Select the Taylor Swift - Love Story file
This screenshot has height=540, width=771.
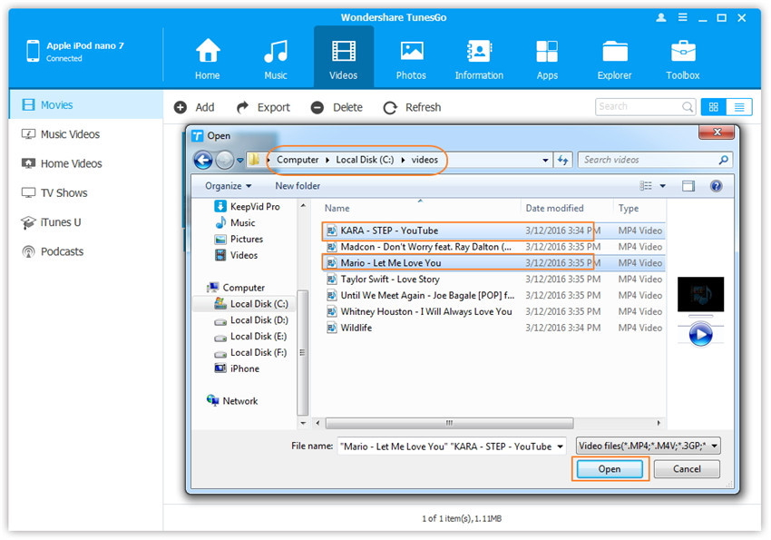tap(390, 280)
